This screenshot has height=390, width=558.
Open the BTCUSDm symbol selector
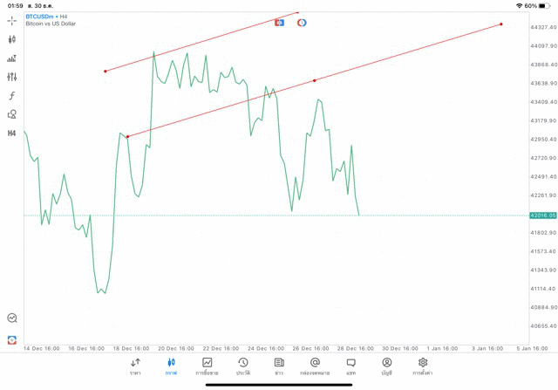(44, 17)
